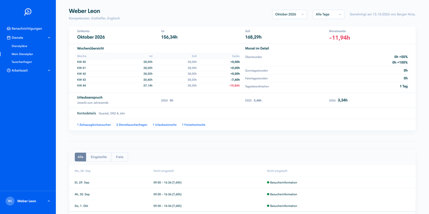Click the Zeitkonto Oktober 2026 heading
429x214 pixels.
click(x=91, y=37)
